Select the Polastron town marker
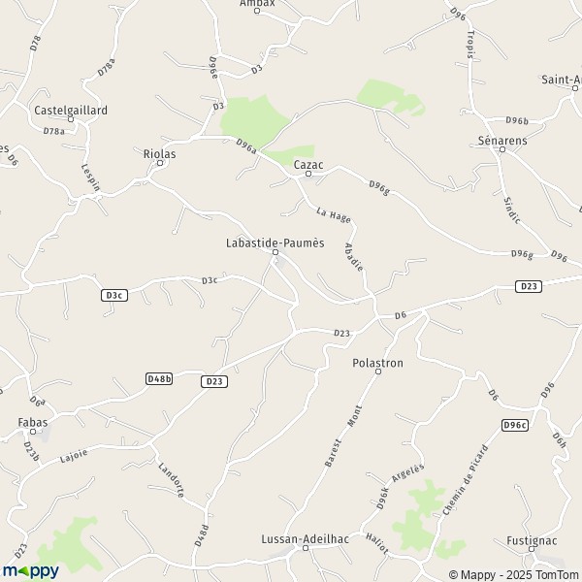The width and height of the screenshot is (582, 582). pos(378,372)
